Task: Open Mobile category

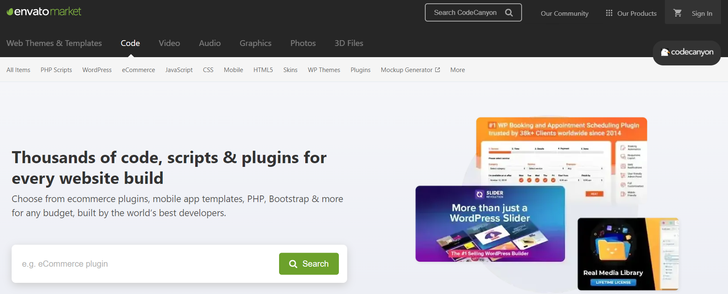Action: coord(233,70)
